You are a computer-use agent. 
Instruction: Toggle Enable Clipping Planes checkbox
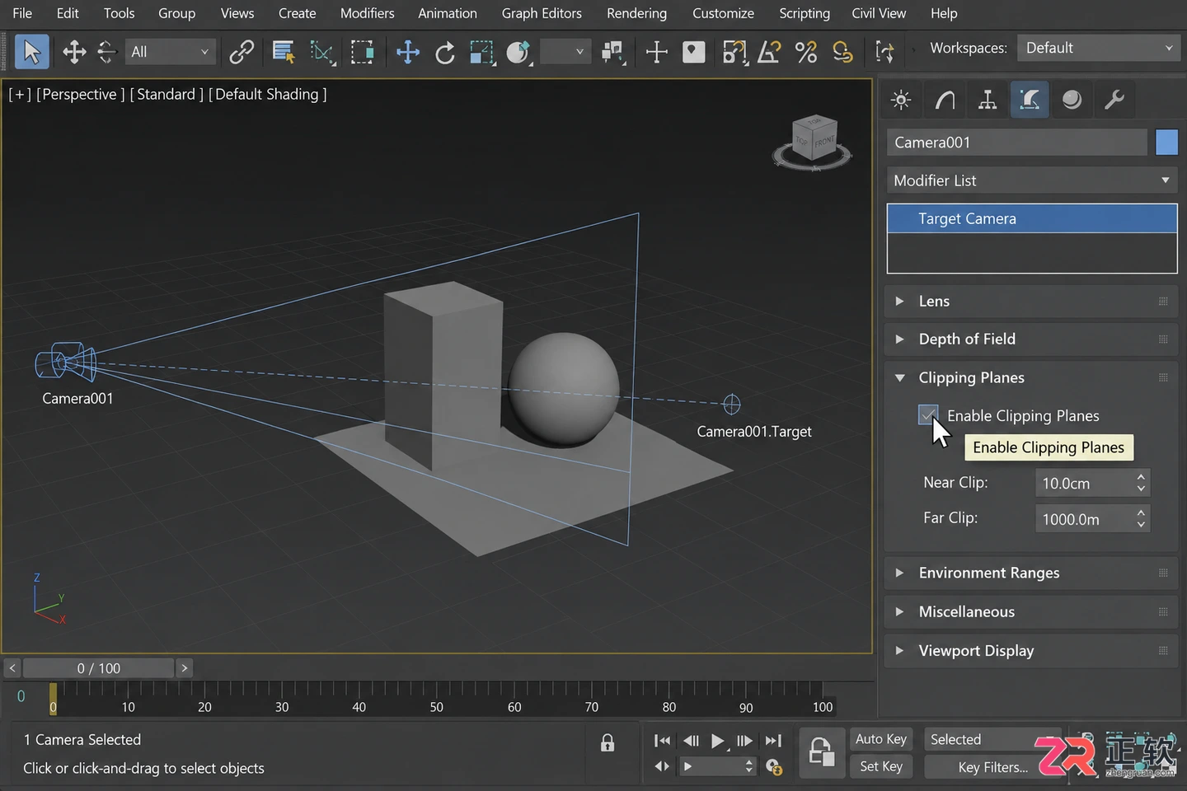tap(928, 415)
